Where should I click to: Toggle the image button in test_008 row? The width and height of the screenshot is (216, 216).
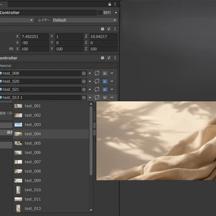(x=105, y=73)
